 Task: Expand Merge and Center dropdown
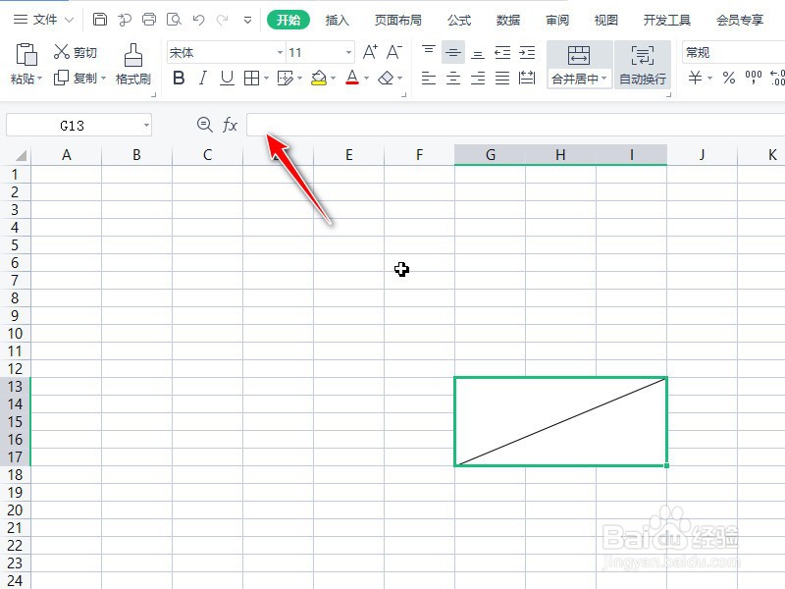point(604,79)
